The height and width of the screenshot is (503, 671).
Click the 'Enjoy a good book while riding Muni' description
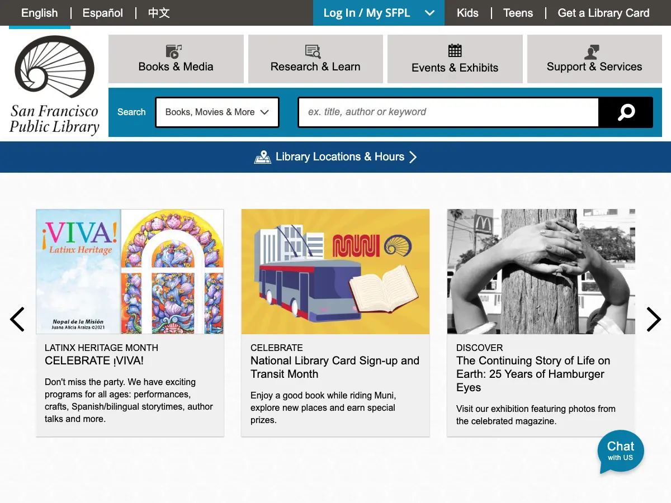pyautogui.click(x=323, y=408)
